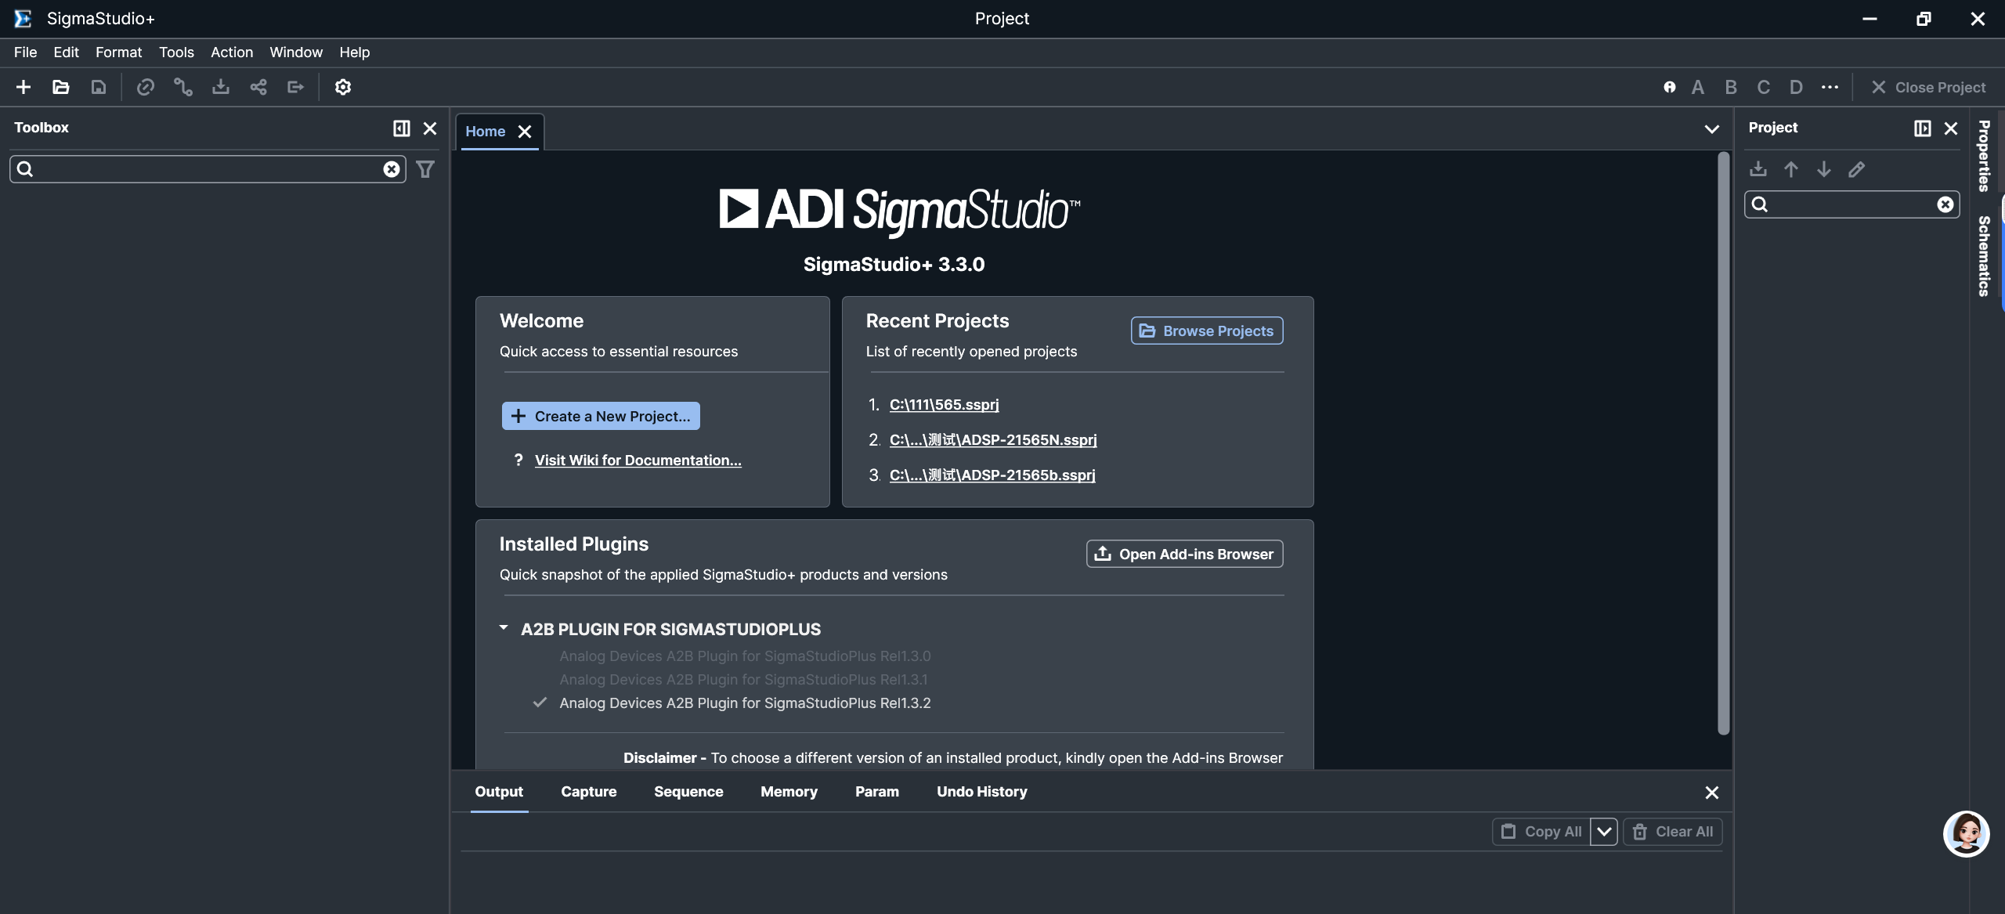Click the Home page vertical scrollbar
The height and width of the screenshot is (914, 2005).
coord(1723,443)
